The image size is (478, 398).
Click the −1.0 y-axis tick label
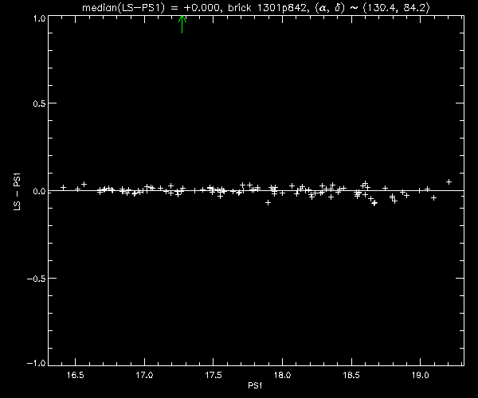(x=37, y=363)
